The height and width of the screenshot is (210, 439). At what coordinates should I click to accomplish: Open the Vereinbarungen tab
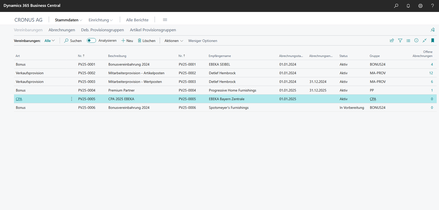(28, 30)
